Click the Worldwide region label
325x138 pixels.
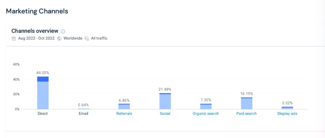point(73,38)
